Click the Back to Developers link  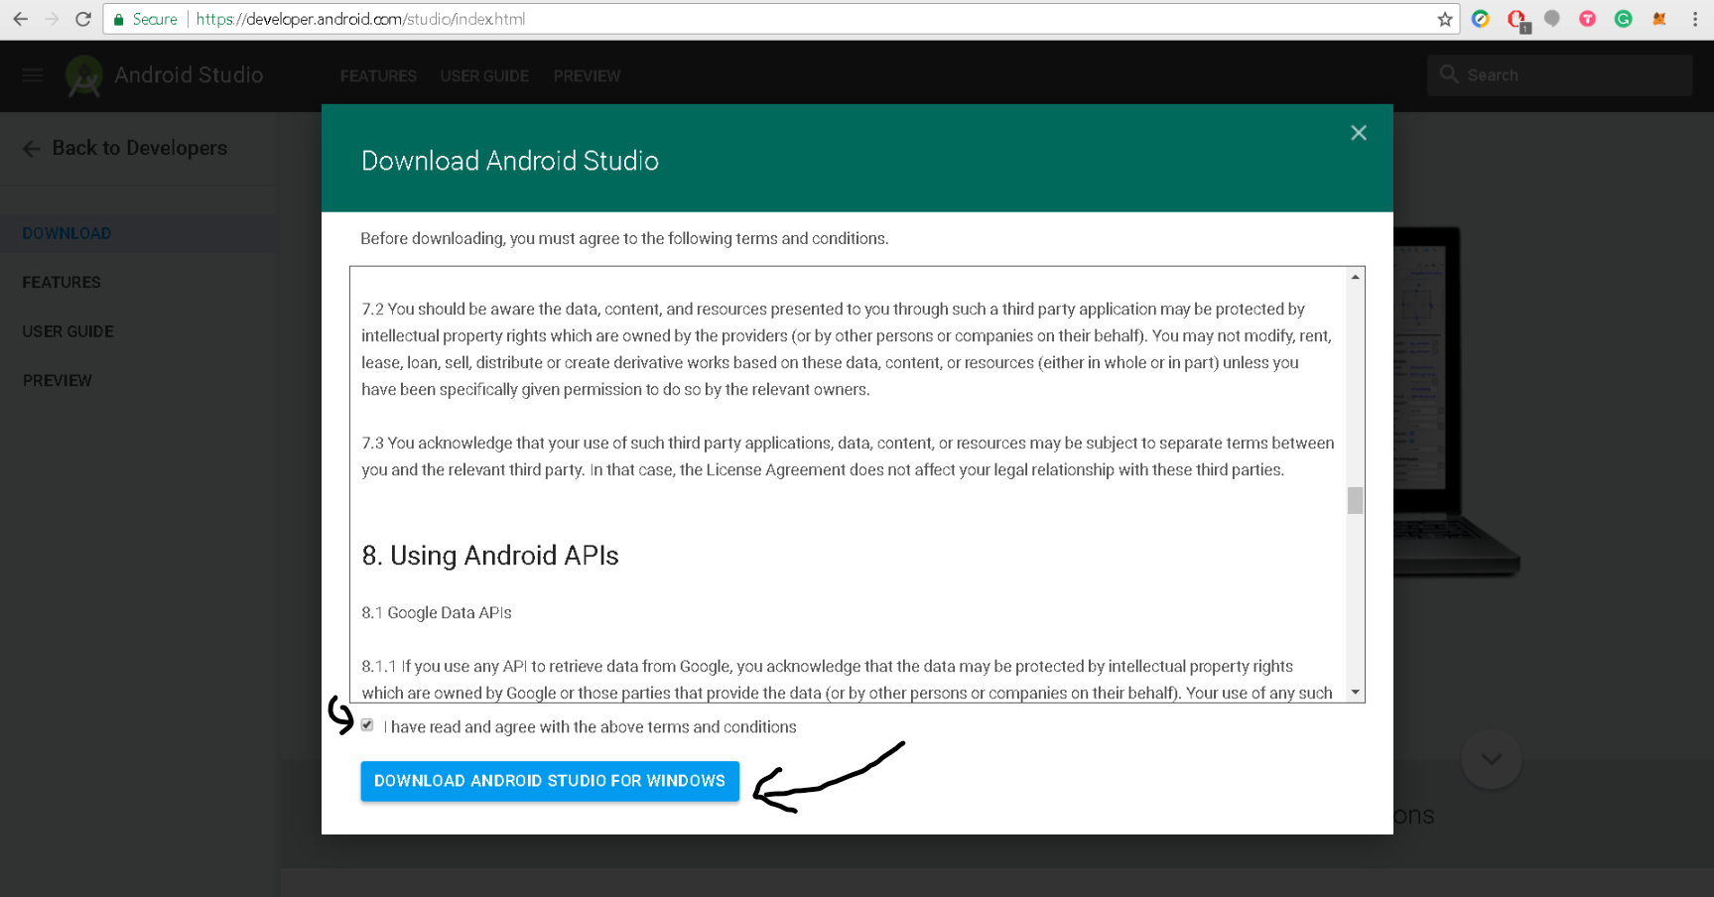[x=139, y=148]
